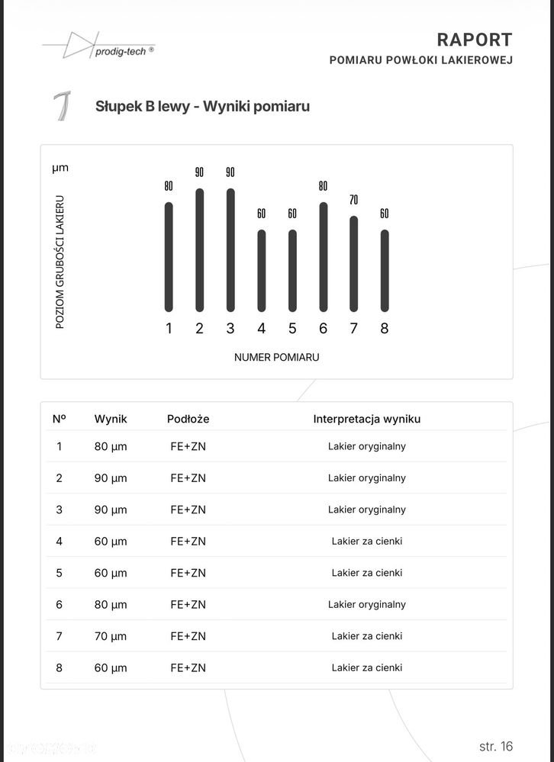Click the page number 'str. 16'

pos(496,746)
